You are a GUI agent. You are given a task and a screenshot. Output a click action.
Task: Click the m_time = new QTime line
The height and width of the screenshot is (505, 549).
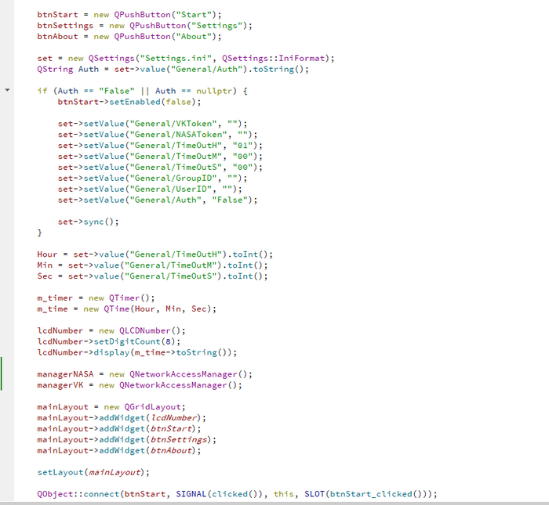(127, 309)
